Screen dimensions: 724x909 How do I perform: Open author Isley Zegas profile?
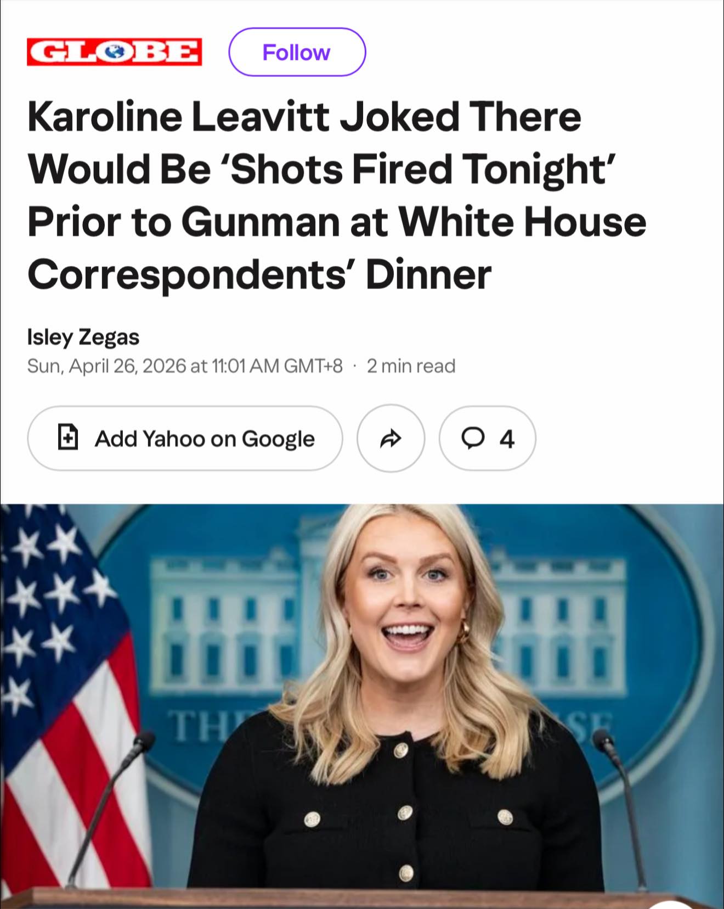[x=83, y=337]
